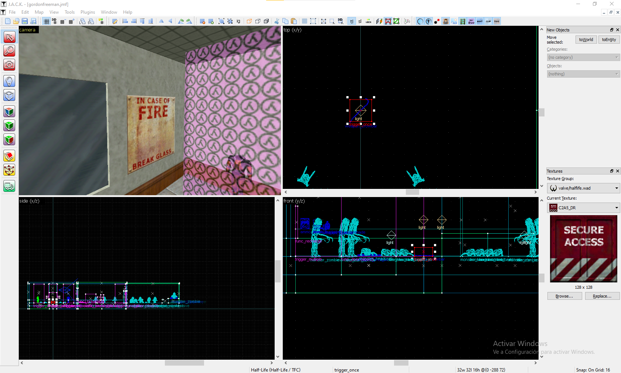Click front view vertical scrollbar thumb
Viewport: 621px width, 373px height.
click(x=542, y=278)
